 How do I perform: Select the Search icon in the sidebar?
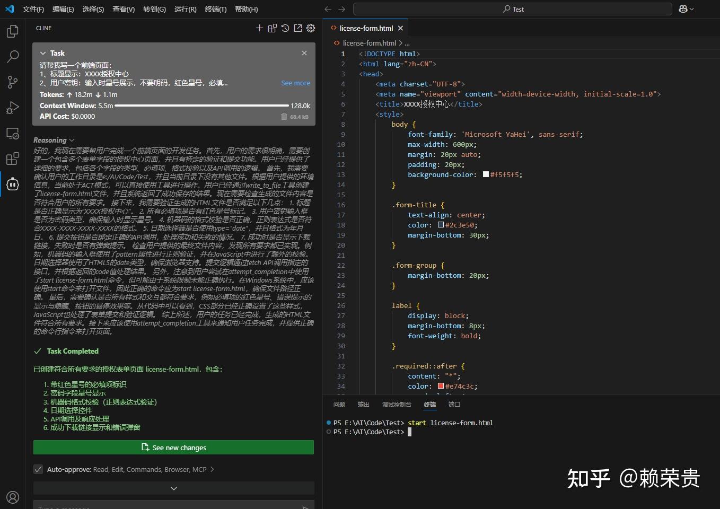pyautogui.click(x=12, y=57)
